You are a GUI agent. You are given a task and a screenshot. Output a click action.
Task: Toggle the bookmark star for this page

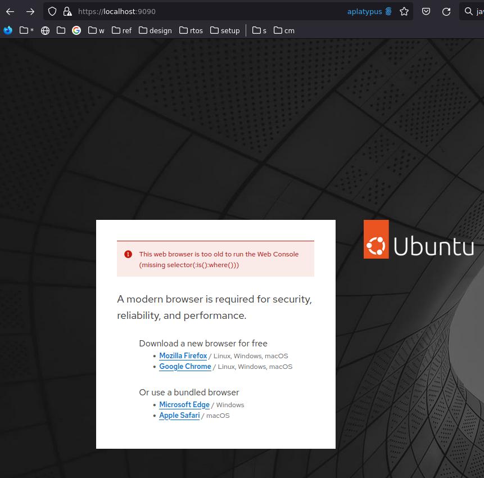pyautogui.click(x=404, y=11)
